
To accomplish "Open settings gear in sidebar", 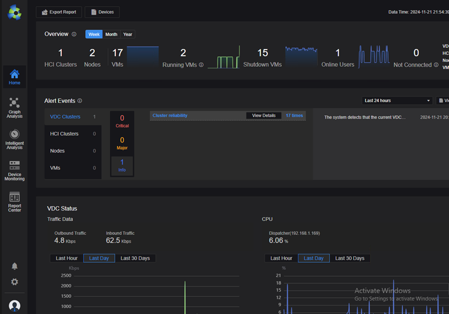I will click(14, 282).
